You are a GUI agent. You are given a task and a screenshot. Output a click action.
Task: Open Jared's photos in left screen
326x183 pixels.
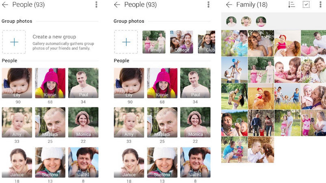83,162
